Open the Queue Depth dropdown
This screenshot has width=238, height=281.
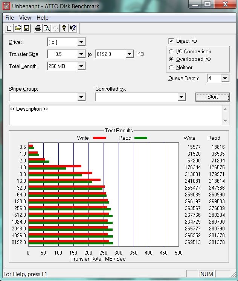(x=225, y=78)
